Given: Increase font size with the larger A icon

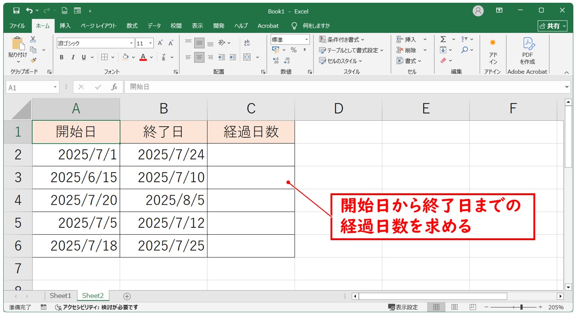Looking at the screenshot, I should 160,43.
